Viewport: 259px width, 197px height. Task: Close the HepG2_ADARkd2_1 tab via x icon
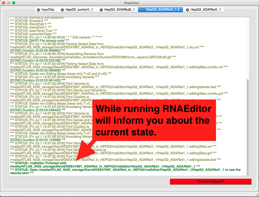pyautogui.click(x=101, y=10)
